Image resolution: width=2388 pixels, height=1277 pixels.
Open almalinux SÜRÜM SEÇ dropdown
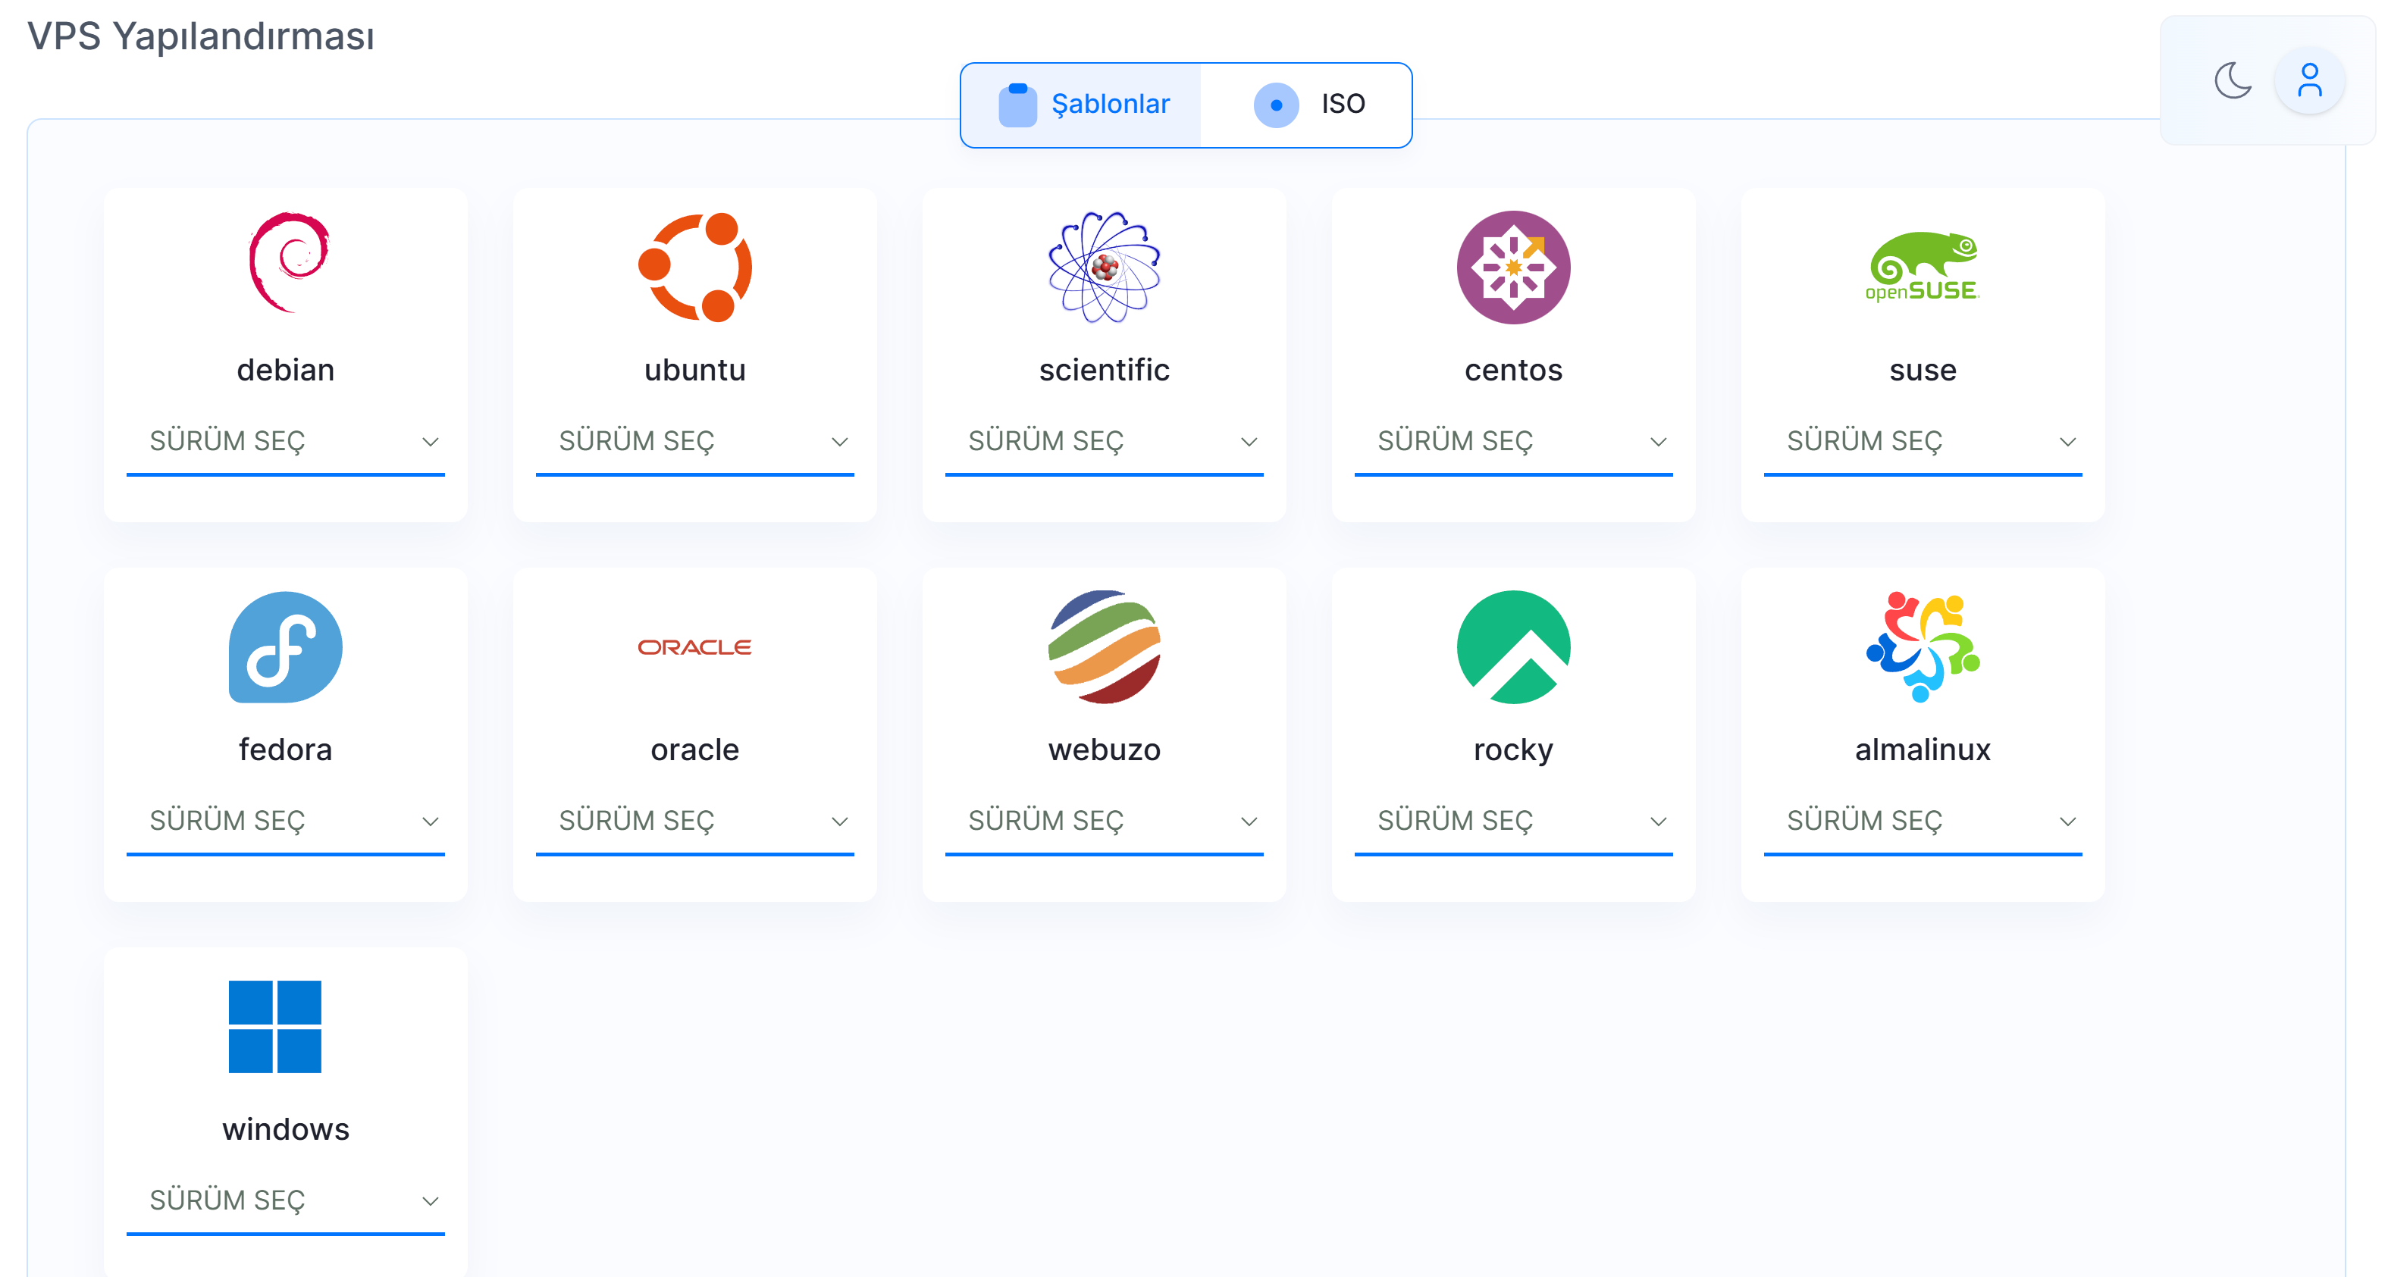pos(1923,822)
